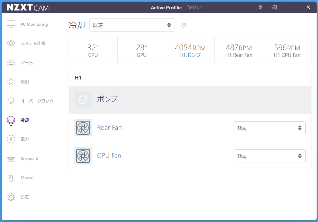The image size is (318, 222).
Task: Navigate to オーバークロック section
Action: coord(37,101)
